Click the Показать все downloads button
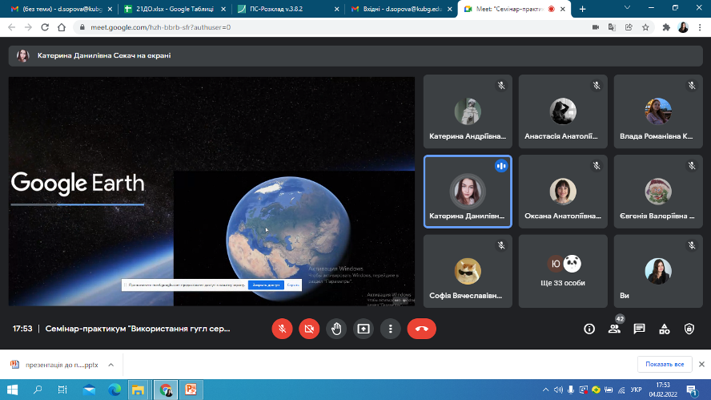Viewport: 711px width, 400px height. pos(665,365)
